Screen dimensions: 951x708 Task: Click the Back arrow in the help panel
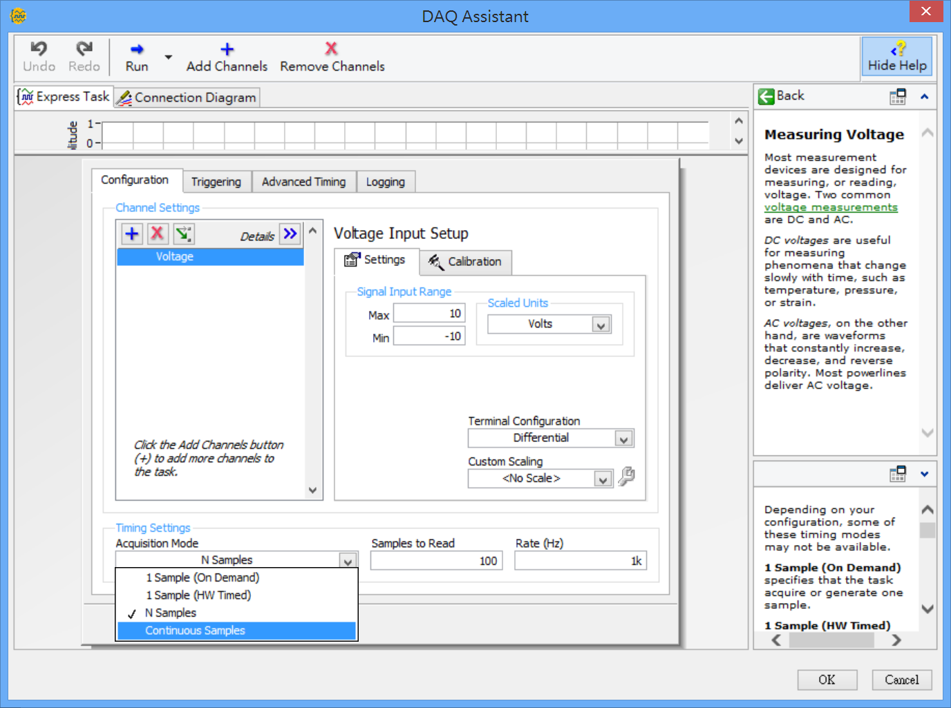click(x=766, y=96)
